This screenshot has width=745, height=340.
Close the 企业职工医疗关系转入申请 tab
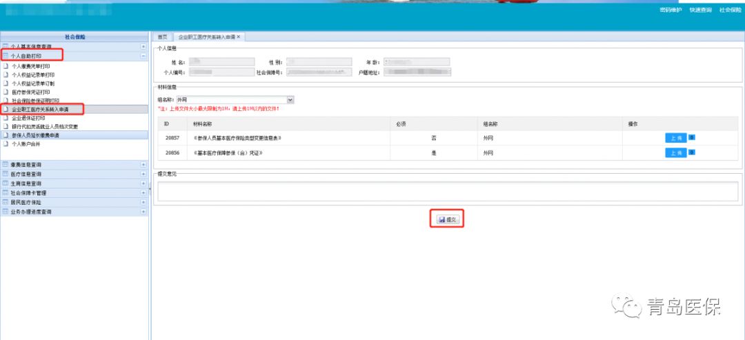pyautogui.click(x=239, y=37)
